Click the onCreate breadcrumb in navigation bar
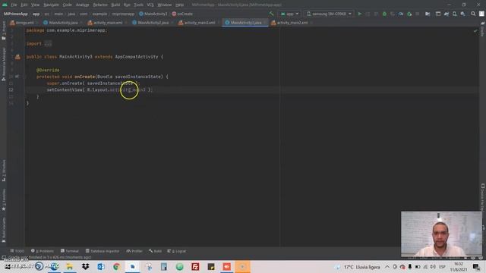This screenshot has width=486, height=273. [x=182, y=14]
